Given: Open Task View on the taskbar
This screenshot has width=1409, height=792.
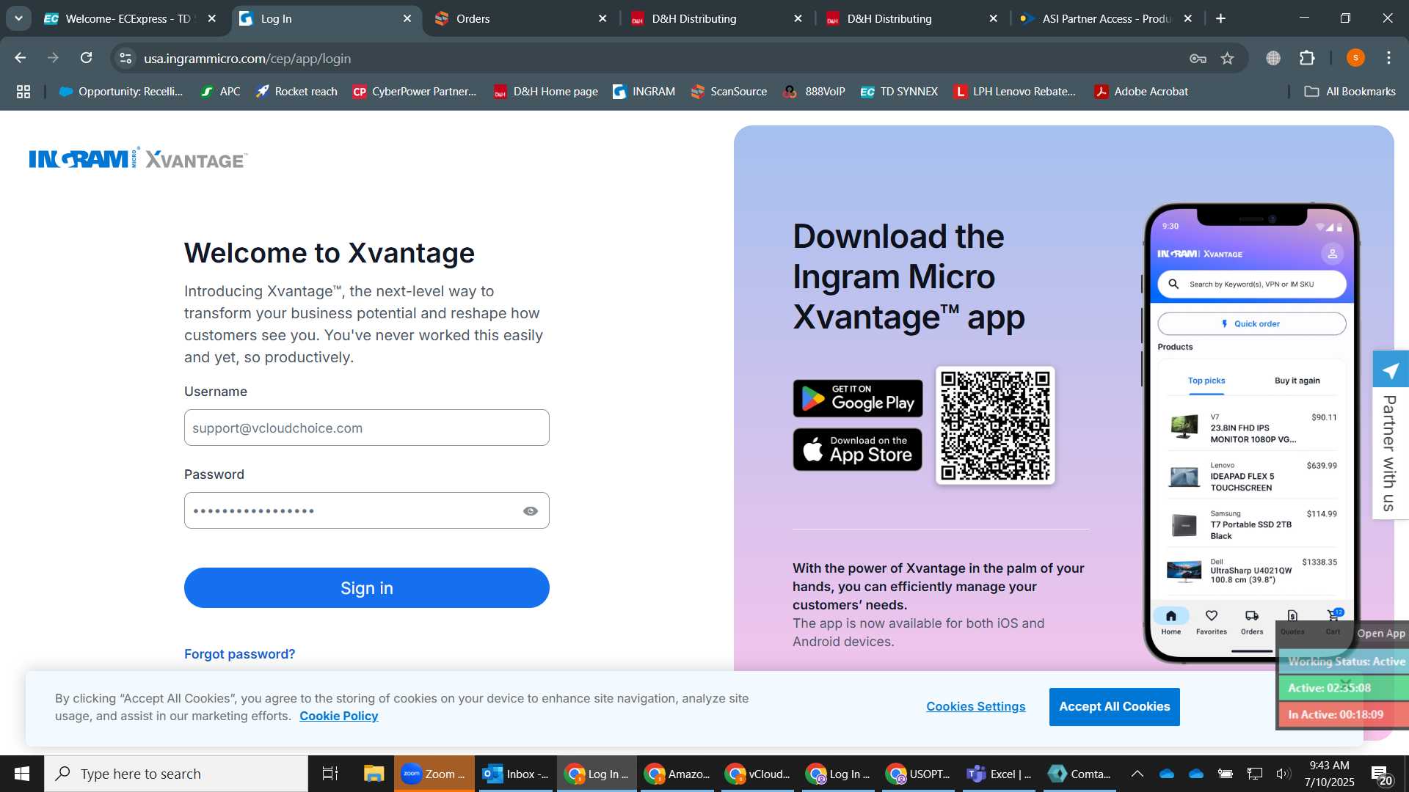Looking at the screenshot, I should (x=330, y=774).
